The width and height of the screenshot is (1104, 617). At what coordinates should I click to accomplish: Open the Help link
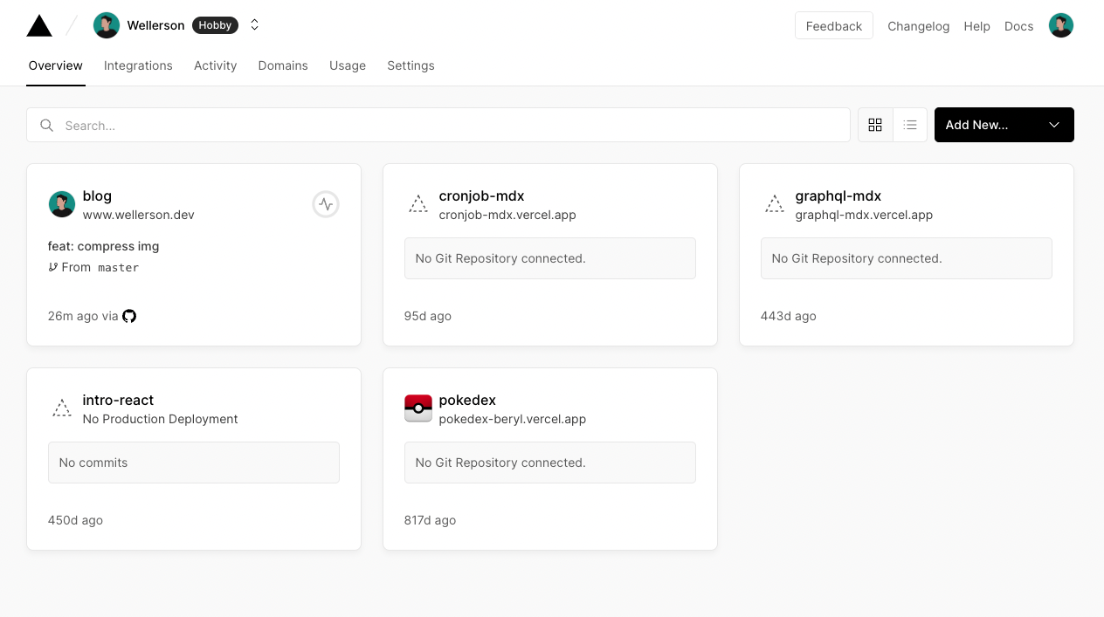point(976,26)
